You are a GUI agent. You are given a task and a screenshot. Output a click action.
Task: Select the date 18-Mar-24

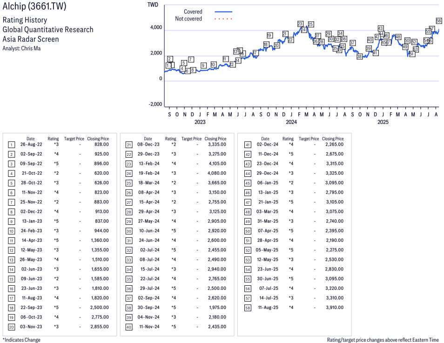tap(148, 183)
